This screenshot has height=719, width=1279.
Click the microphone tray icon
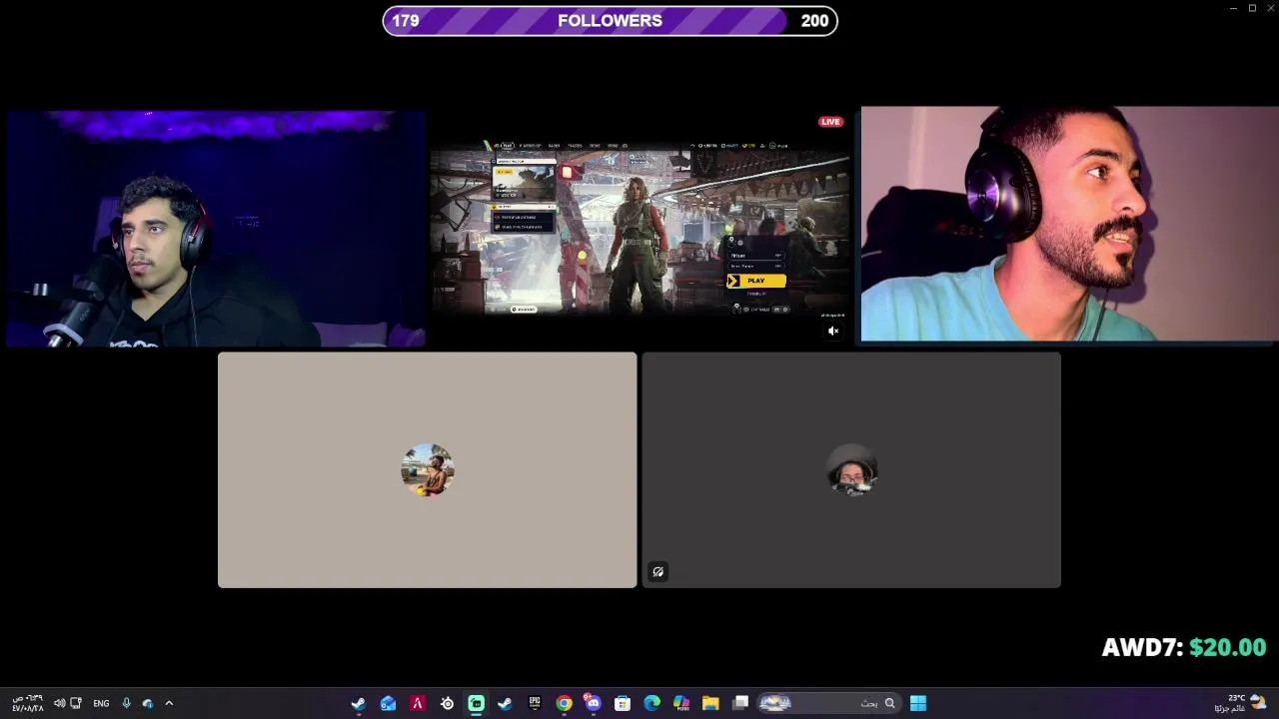126,704
